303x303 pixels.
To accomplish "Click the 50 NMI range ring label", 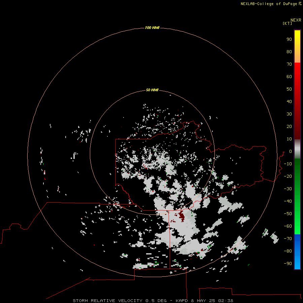I will tap(152, 90).
